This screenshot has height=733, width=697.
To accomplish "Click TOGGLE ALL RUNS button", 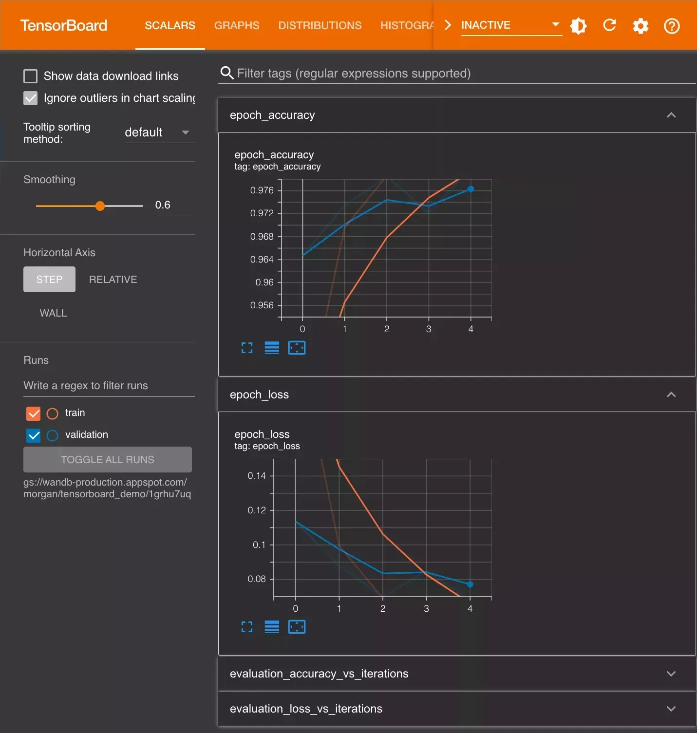I will (x=108, y=459).
